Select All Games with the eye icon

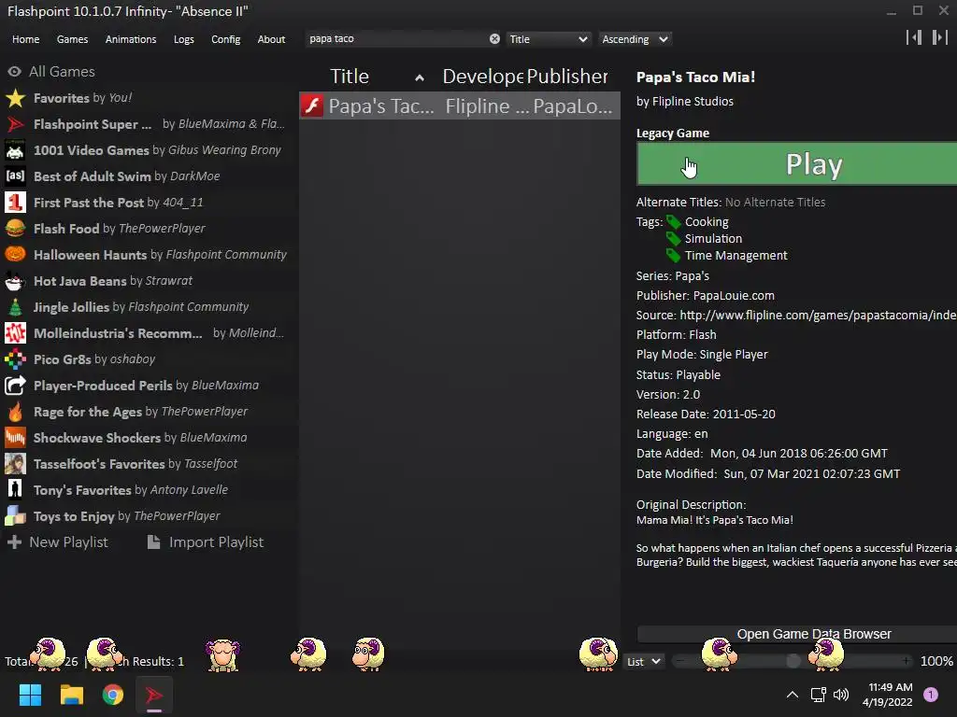click(x=15, y=71)
